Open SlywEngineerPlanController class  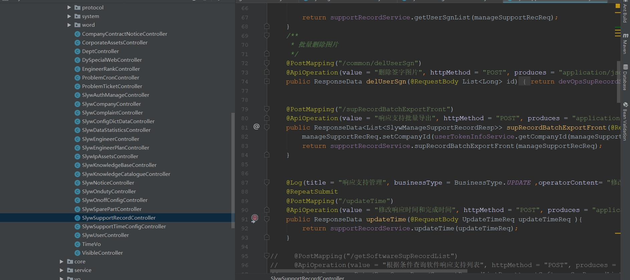click(x=116, y=148)
